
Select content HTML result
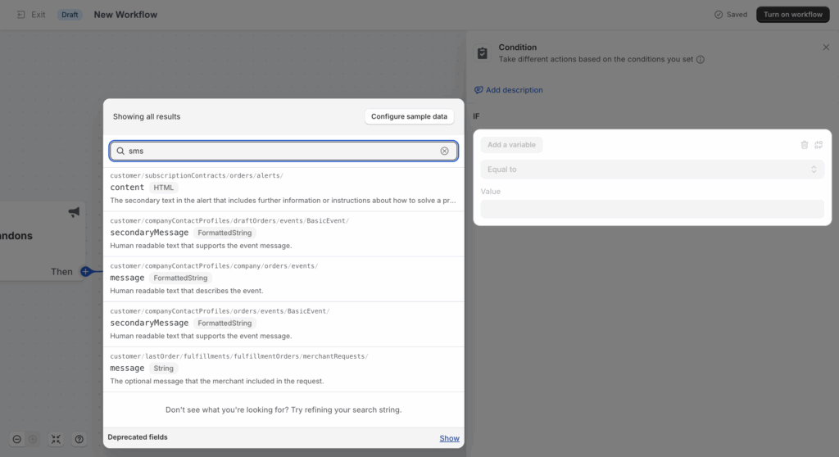tap(283, 189)
